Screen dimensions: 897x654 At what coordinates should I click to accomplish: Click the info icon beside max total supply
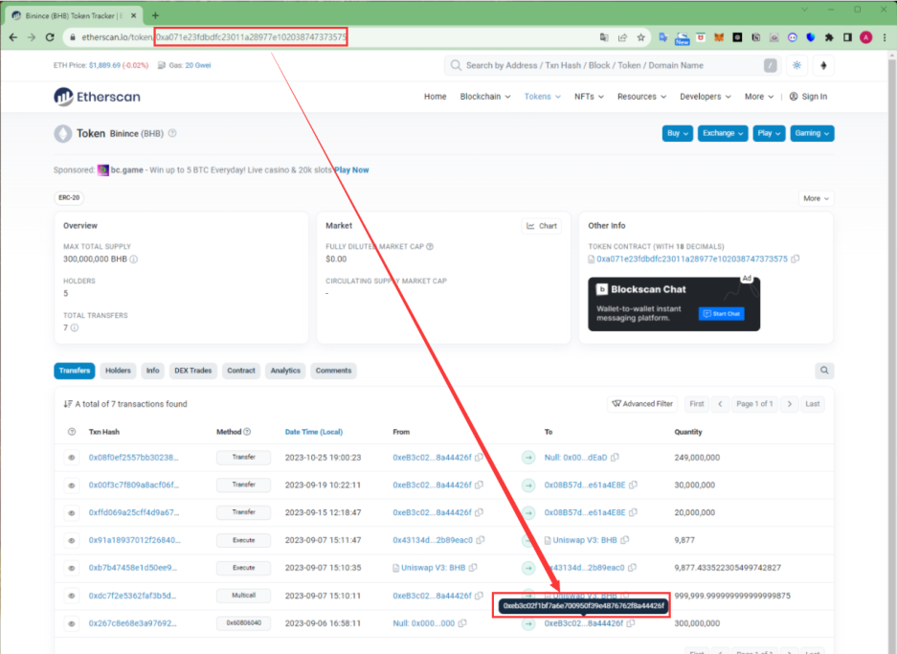tap(134, 259)
